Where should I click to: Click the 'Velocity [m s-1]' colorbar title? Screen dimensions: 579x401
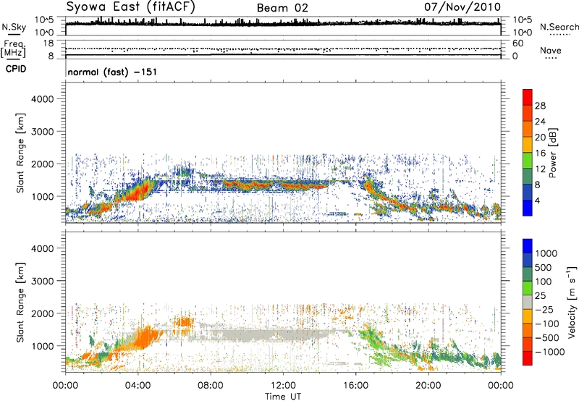pyautogui.click(x=572, y=302)
